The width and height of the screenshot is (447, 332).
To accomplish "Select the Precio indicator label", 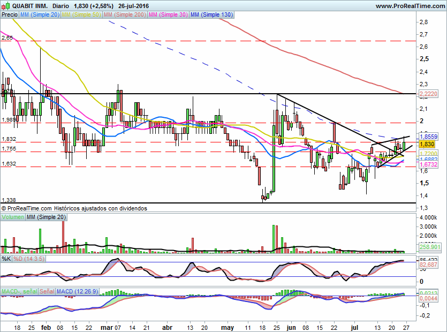I will pyautogui.click(x=10, y=14).
